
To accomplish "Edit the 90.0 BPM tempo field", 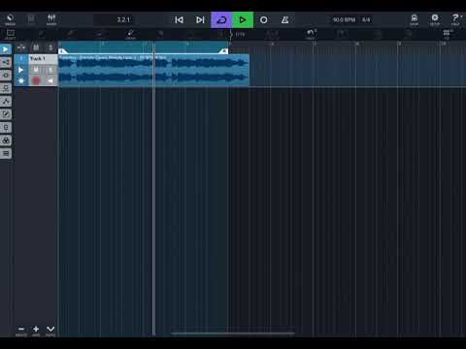I will (344, 20).
